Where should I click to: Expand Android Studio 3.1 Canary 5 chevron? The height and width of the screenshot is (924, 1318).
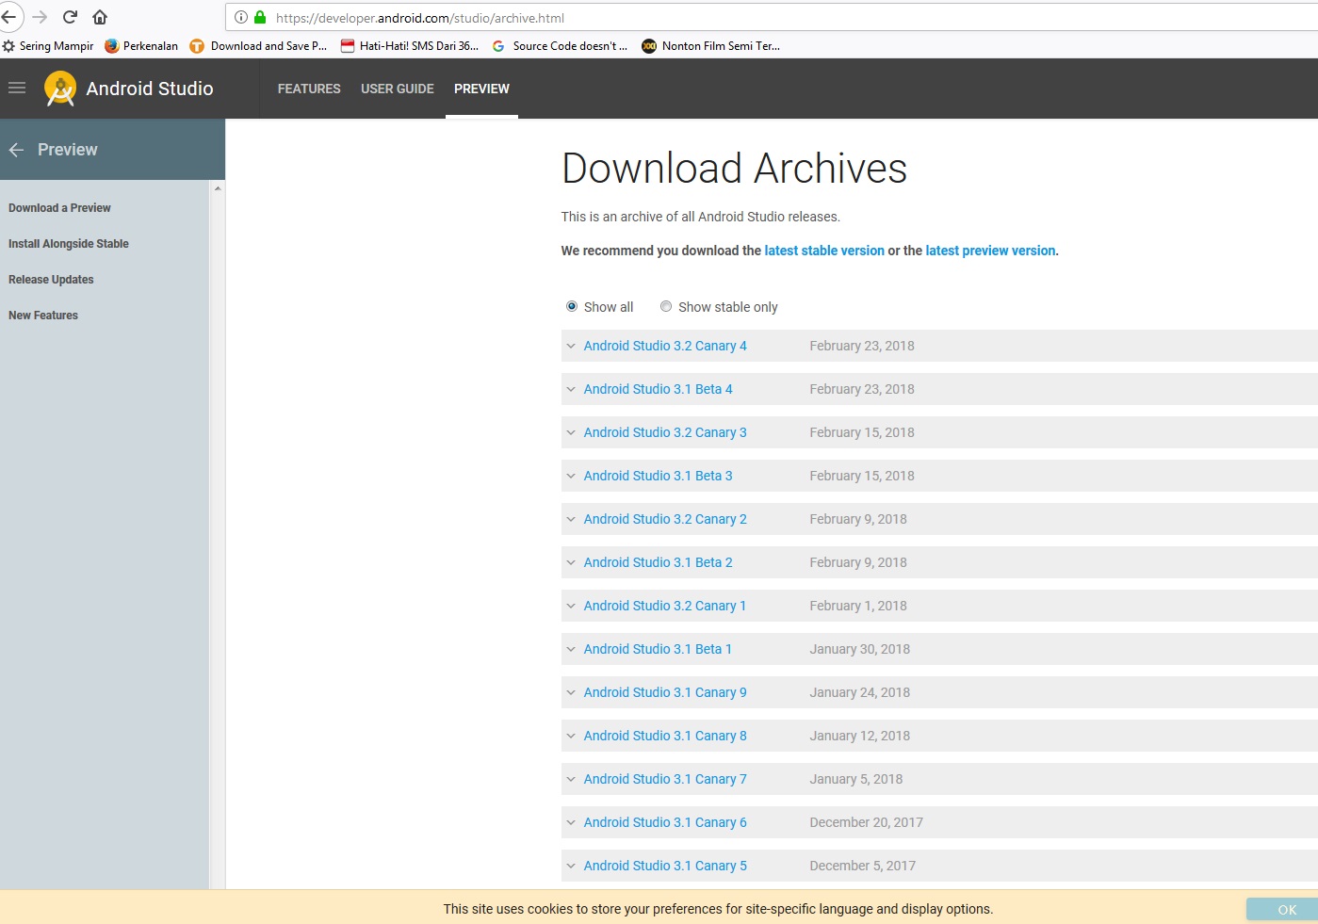click(x=571, y=866)
